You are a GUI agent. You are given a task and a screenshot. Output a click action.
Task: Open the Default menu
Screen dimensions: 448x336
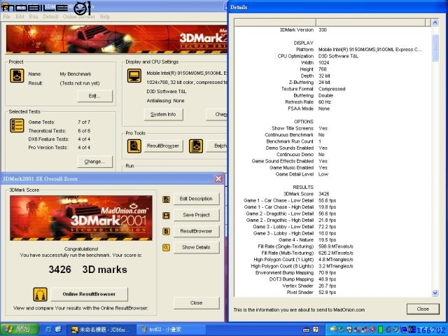point(50,17)
